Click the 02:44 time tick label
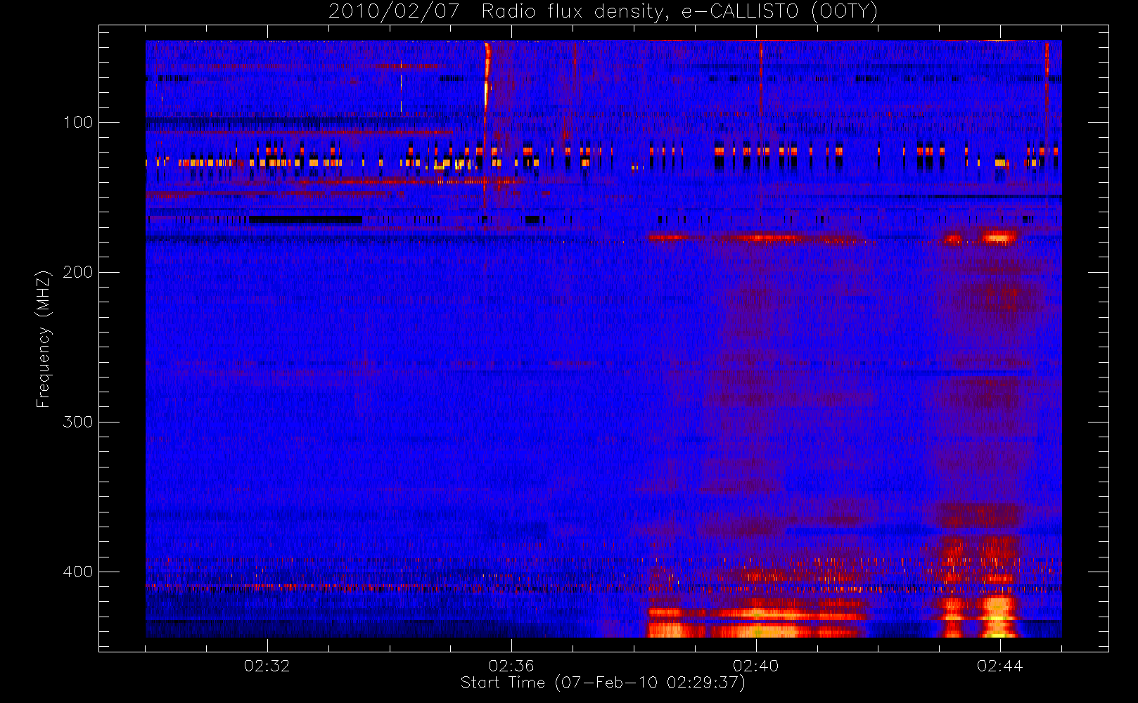This screenshot has height=703, width=1138. (1000, 666)
